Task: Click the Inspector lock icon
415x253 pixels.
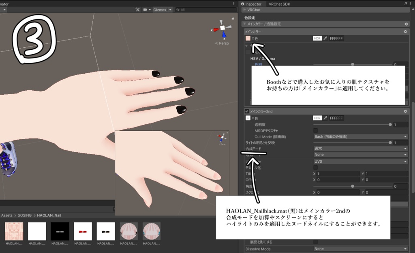Action: pos(405,3)
